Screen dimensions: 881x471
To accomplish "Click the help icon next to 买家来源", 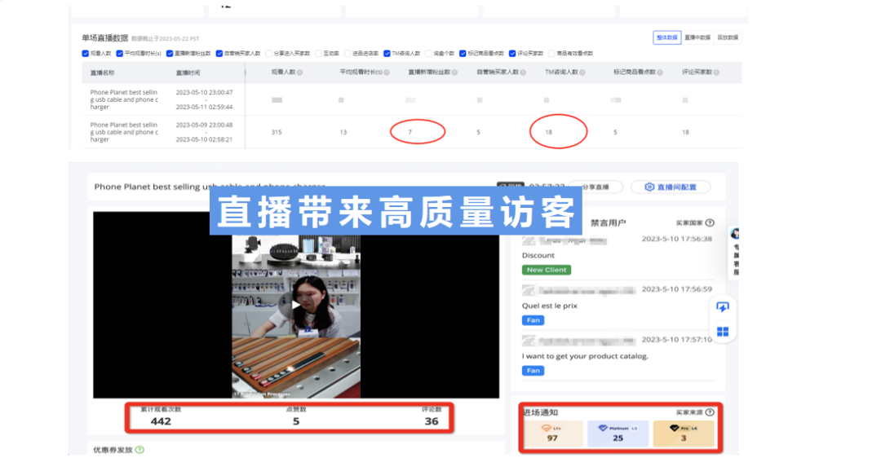I will (711, 412).
